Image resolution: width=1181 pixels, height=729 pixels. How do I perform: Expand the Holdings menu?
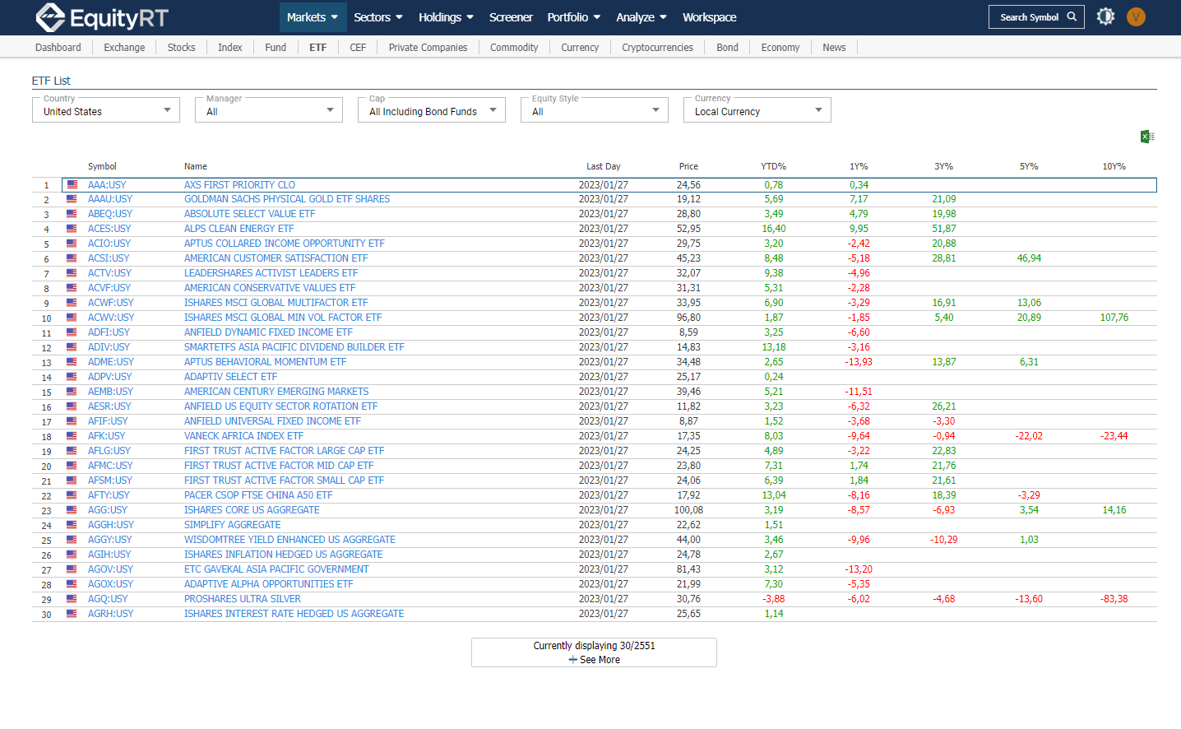point(447,17)
